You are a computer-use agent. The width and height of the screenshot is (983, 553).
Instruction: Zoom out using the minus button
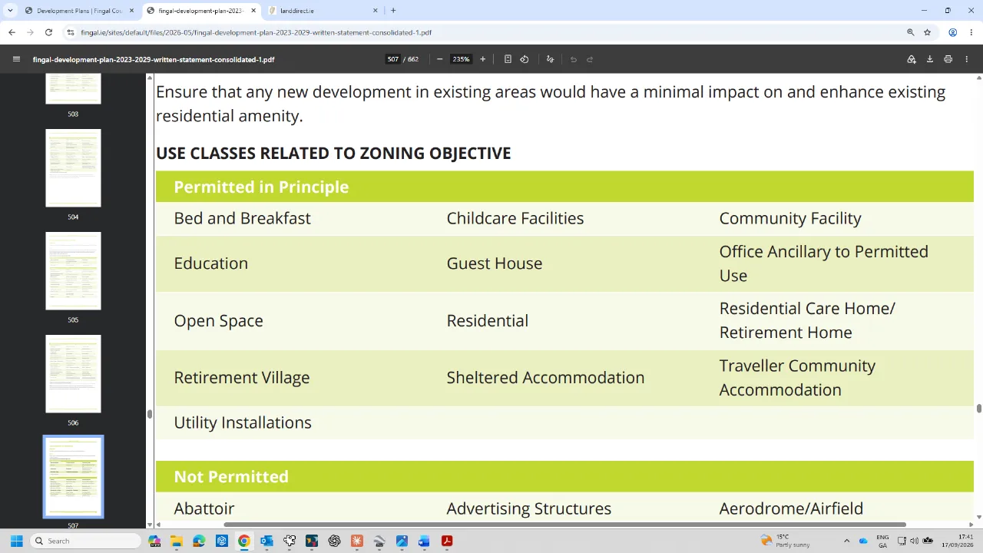click(x=439, y=59)
